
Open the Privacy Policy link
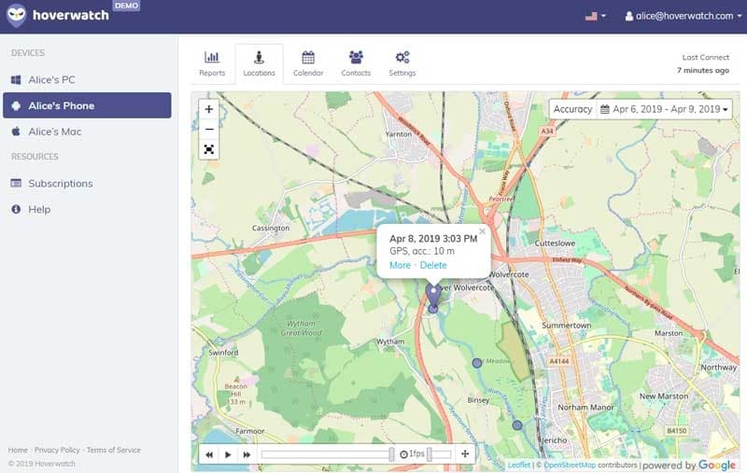point(57,450)
